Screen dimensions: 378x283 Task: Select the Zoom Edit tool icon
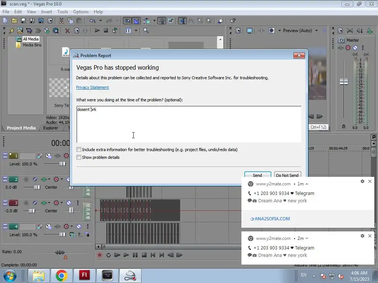tap(209, 21)
